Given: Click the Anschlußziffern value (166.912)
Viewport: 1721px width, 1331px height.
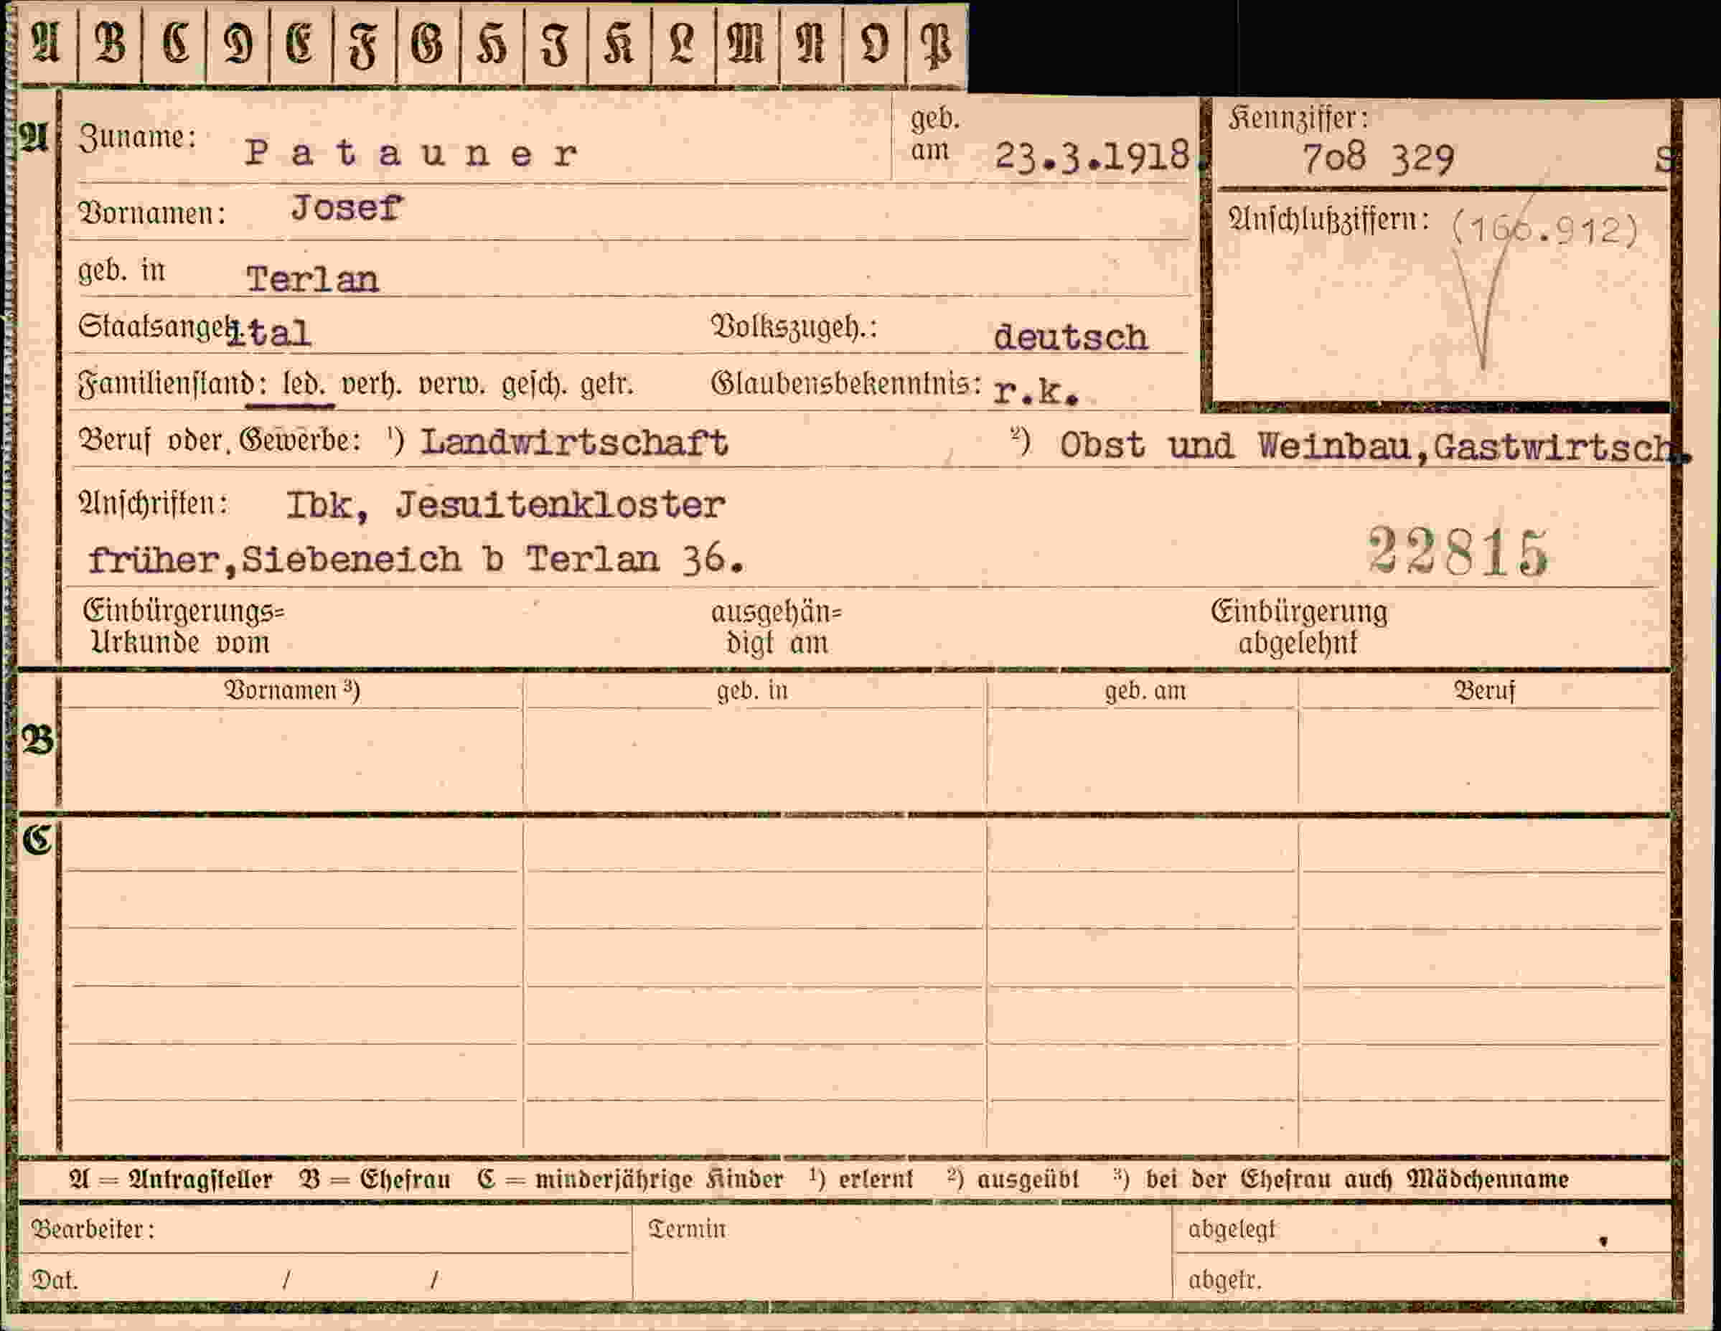Looking at the screenshot, I should 1544,230.
